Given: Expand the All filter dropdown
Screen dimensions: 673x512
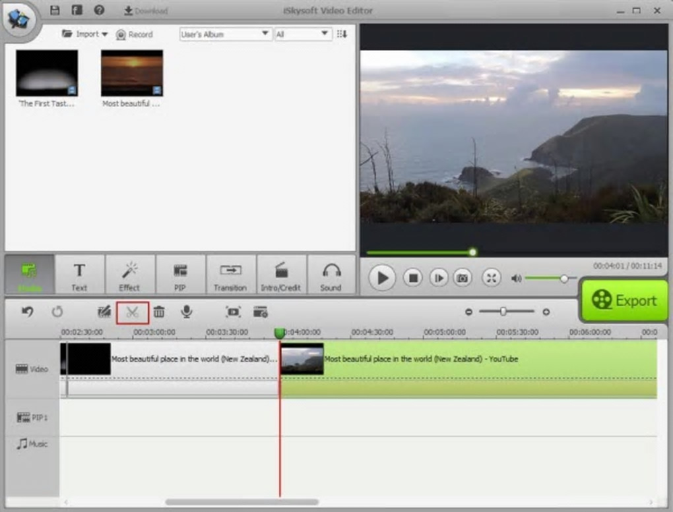Looking at the screenshot, I should point(302,34).
